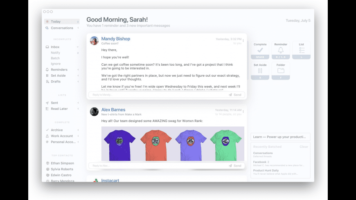The width and height of the screenshot is (356, 200).
Task: Mark message Complete with checkmark button
Action: (260, 50)
